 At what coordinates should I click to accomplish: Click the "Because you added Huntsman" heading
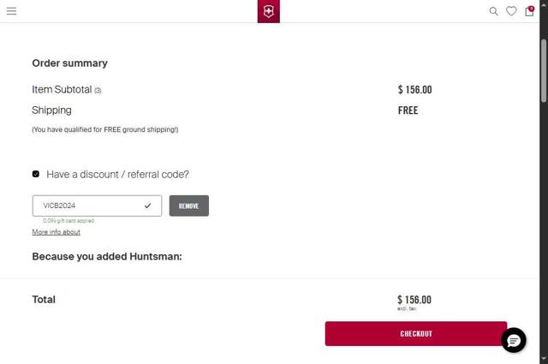coord(107,256)
